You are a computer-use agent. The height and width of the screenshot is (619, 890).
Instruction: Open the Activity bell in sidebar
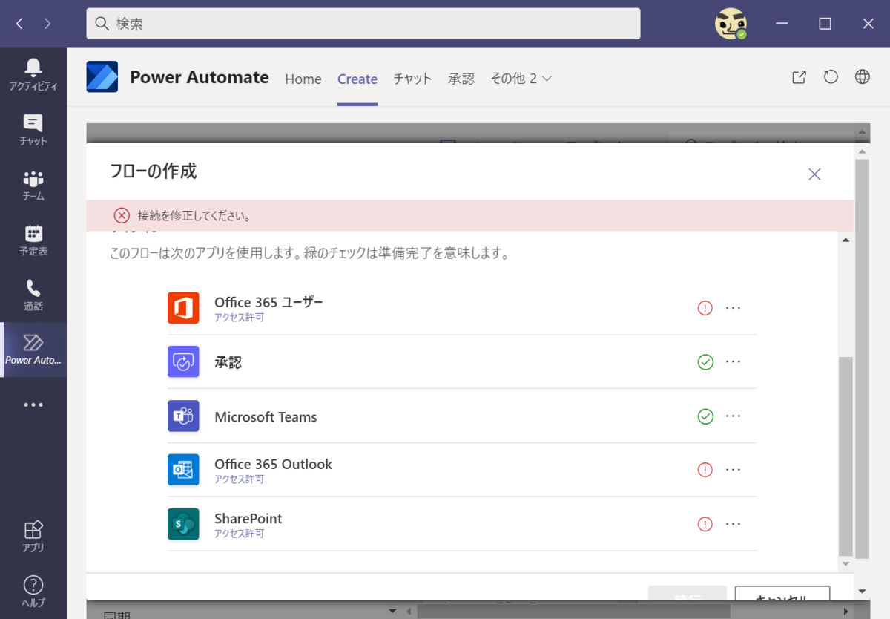(x=33, y=74)
